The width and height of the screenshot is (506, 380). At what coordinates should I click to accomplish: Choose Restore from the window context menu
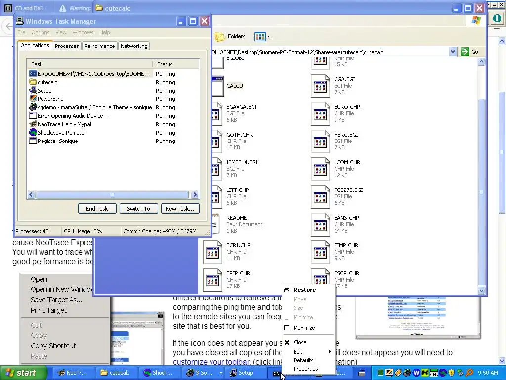pyautogui.click(x=308, y=290)
